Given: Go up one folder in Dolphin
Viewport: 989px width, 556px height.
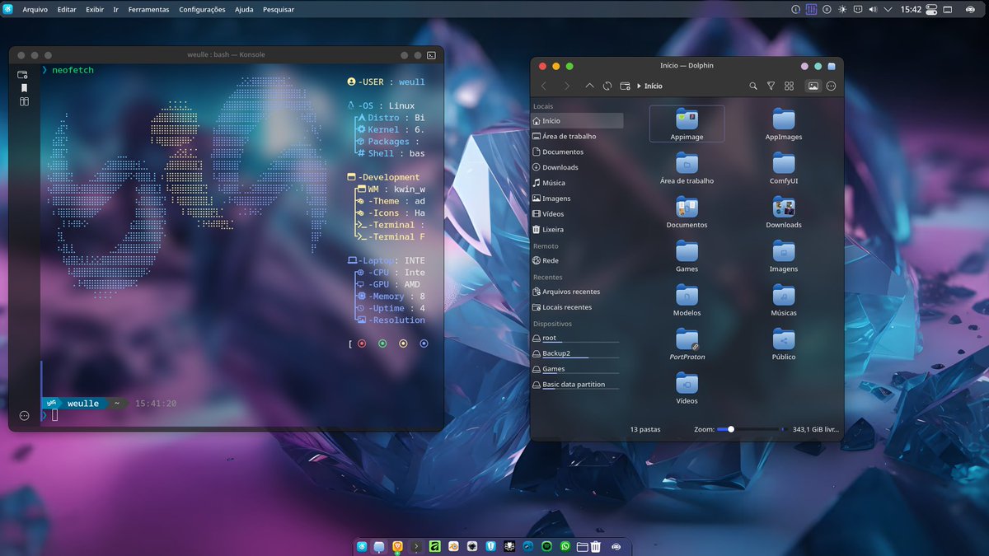Looking at the screenshot, I should [x=589, y=86].
